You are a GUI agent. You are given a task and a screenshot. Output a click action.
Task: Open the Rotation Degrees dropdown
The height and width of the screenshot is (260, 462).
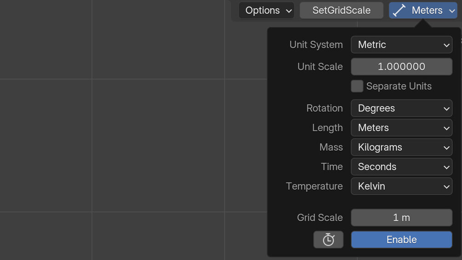[401, 108]
